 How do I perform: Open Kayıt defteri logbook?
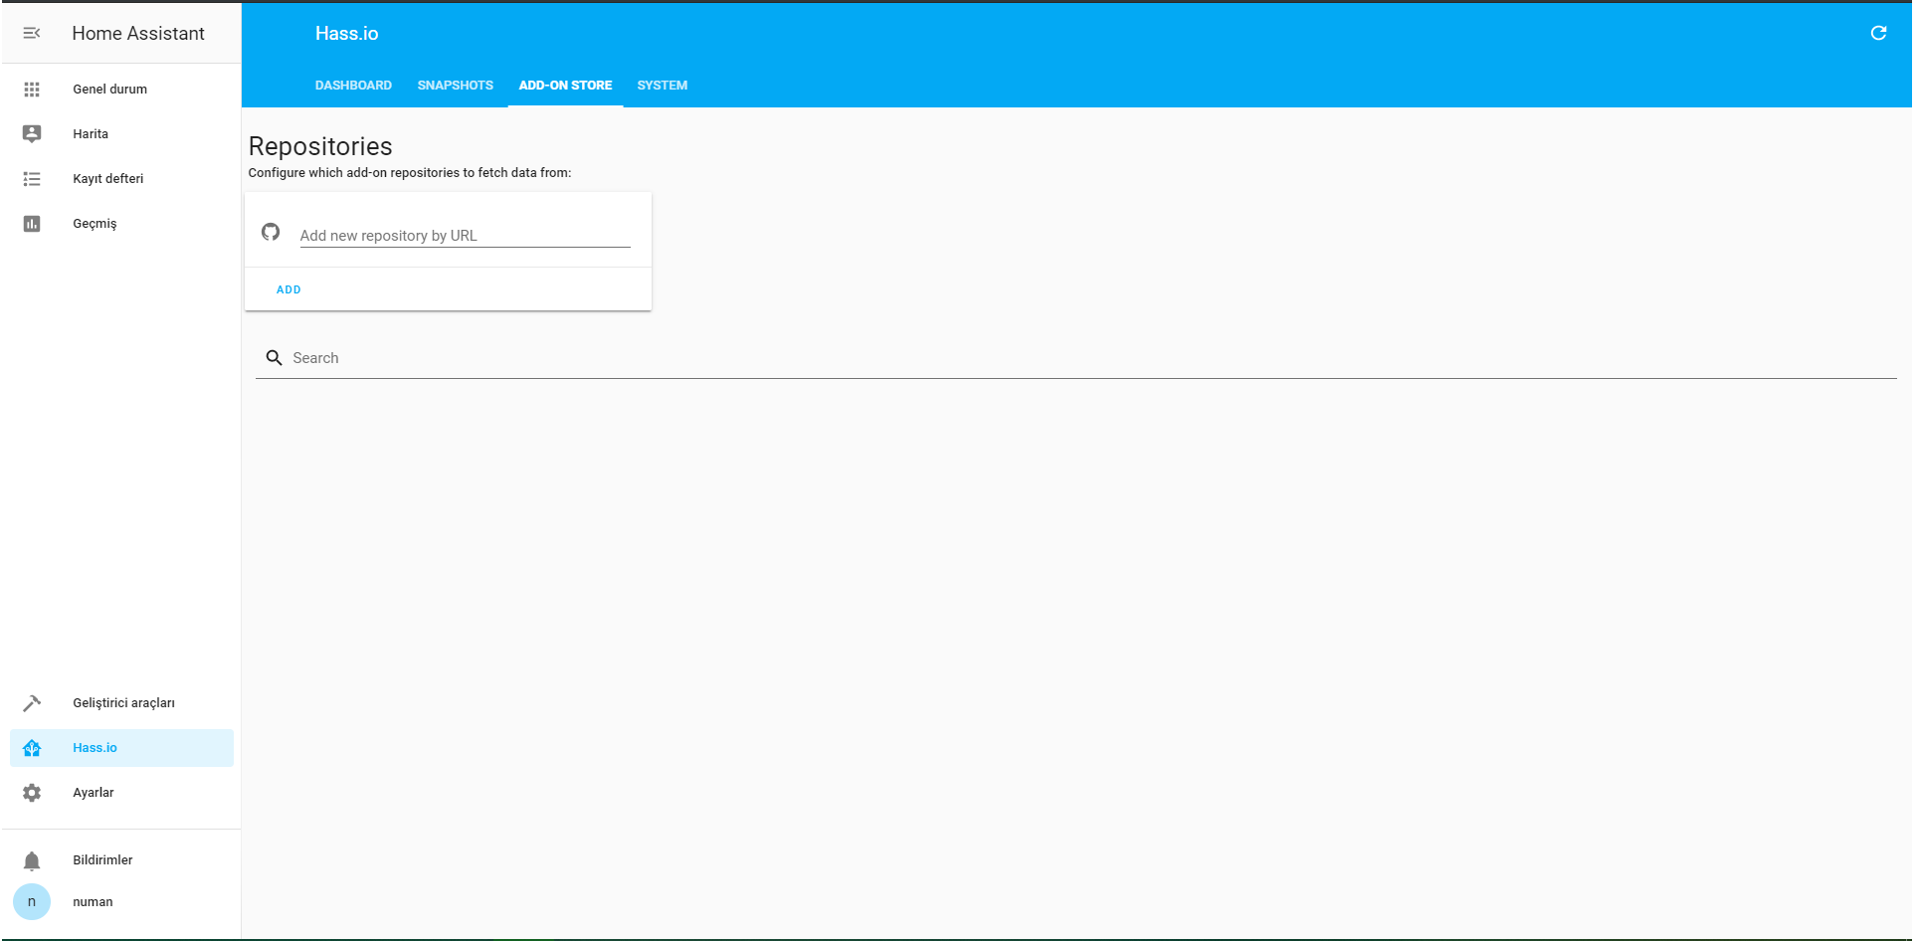(x=107, y=178)
